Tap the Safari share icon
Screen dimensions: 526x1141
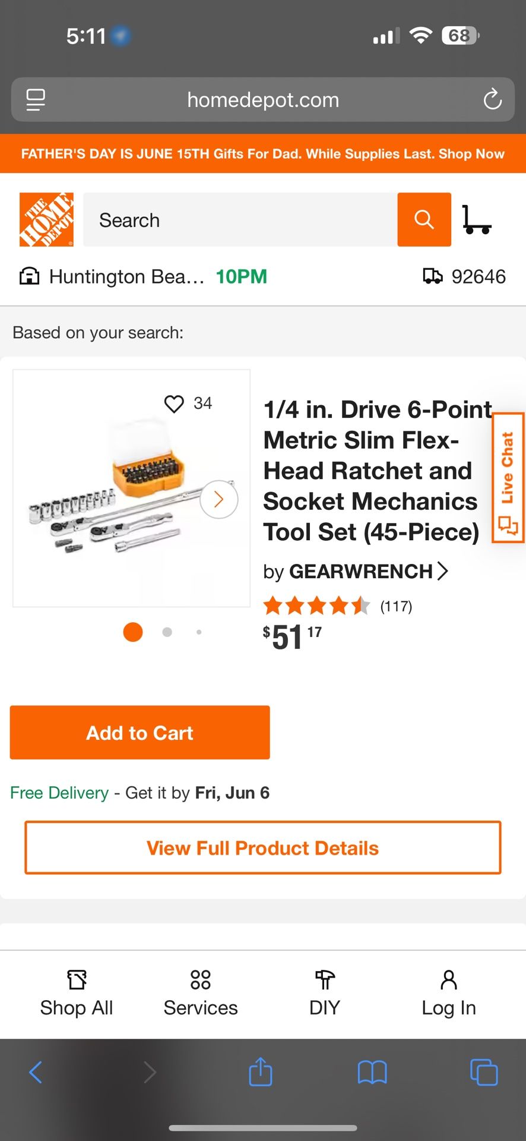coord(260,1072)
